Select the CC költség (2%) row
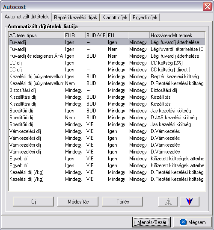 (x=107, y=63)
